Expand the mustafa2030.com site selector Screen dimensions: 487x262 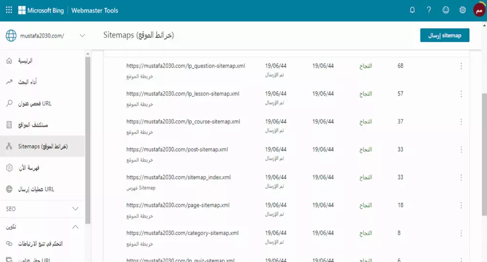82,36
